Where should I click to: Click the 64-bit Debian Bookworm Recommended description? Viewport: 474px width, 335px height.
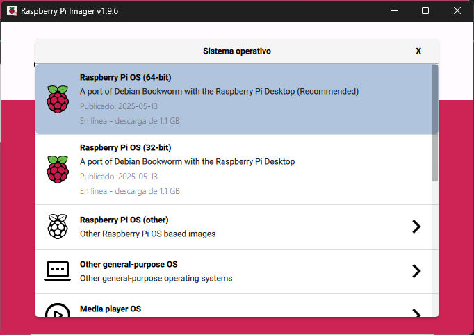click(219, 91)
